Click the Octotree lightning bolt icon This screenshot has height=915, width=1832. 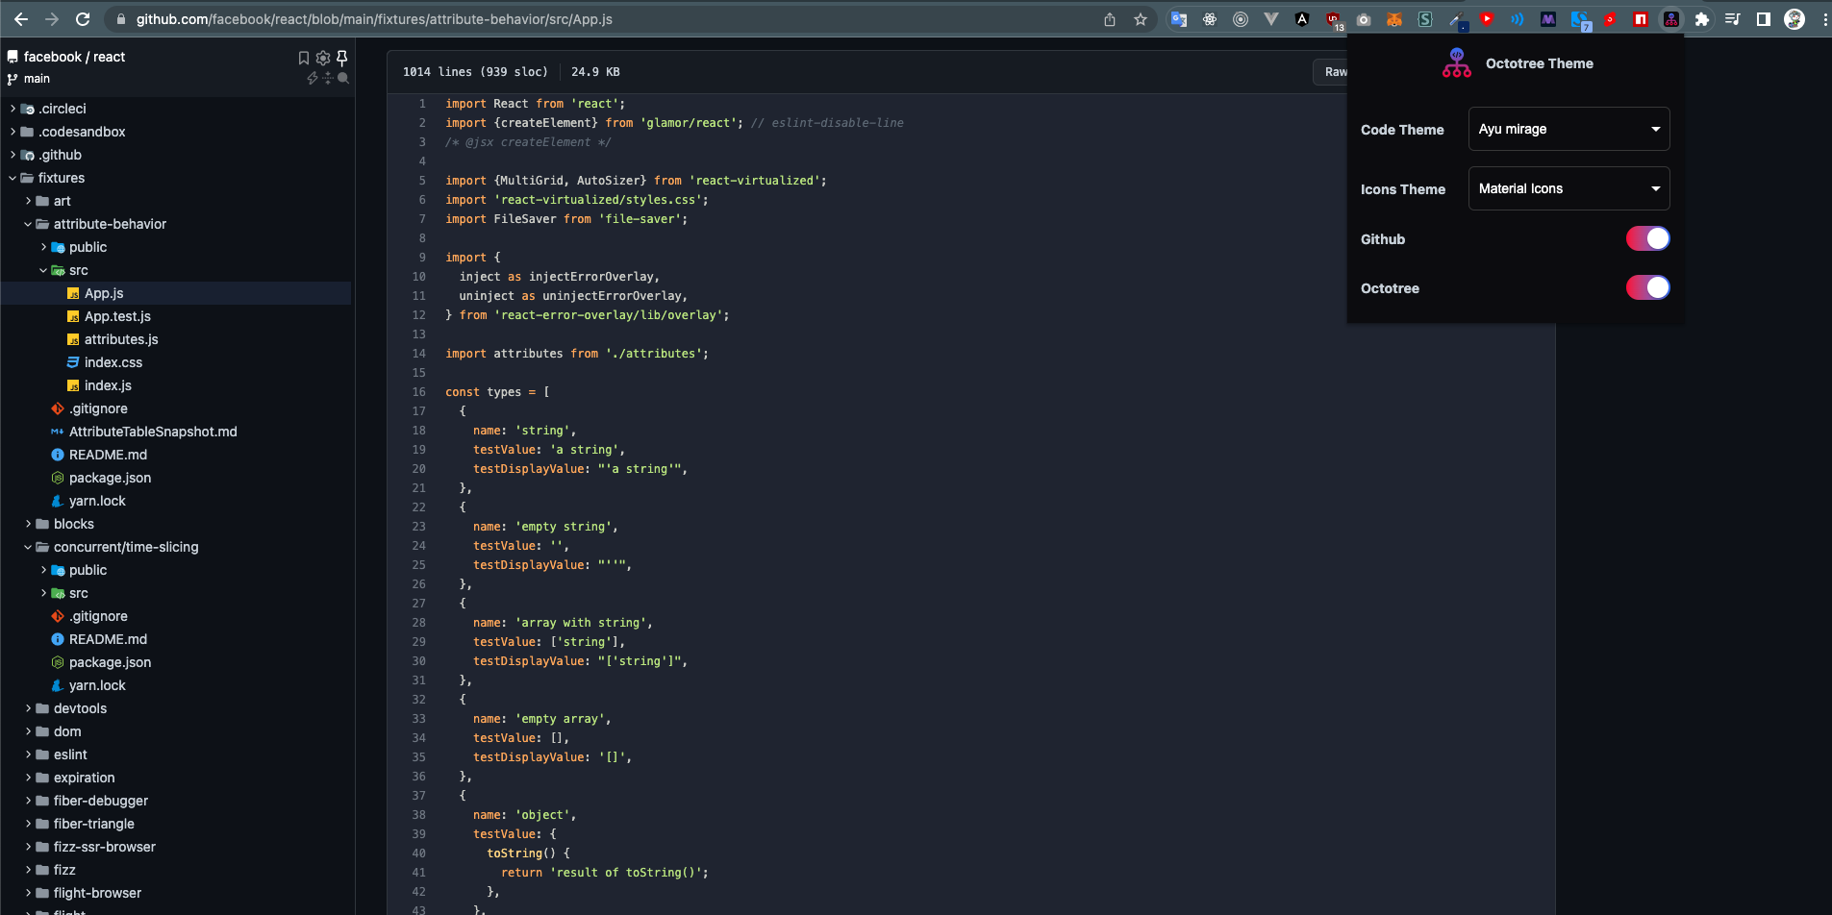313,78
